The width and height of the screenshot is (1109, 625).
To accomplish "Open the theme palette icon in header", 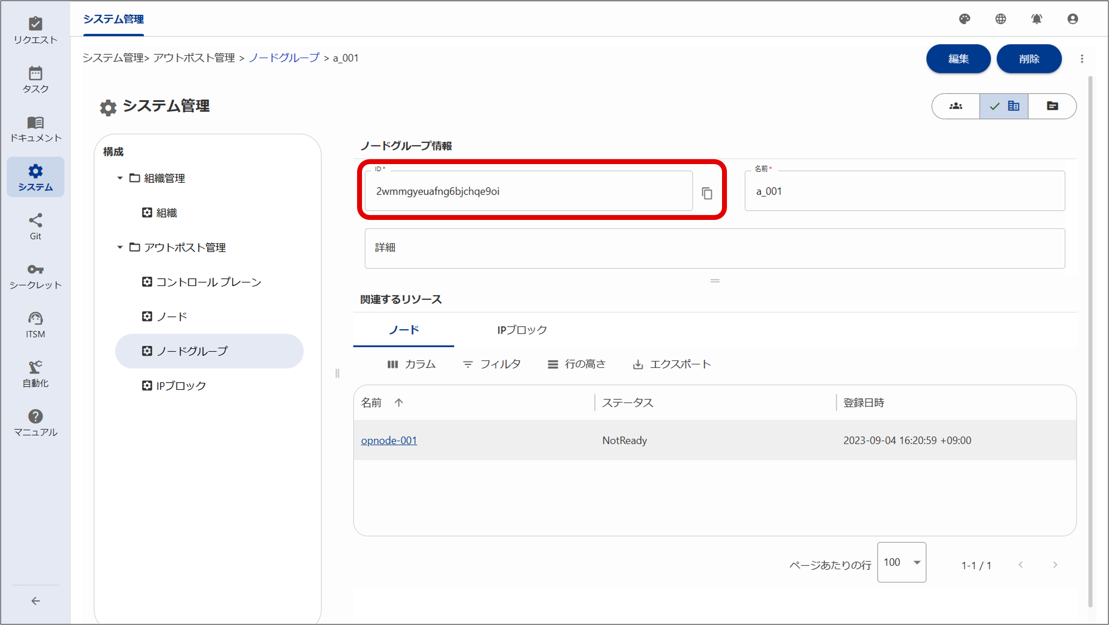I will pyautogui.click(x=966, y=20).
